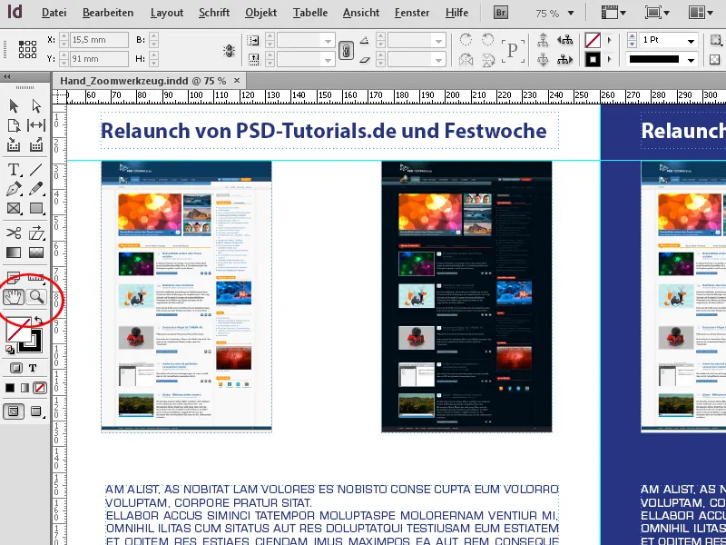Select the Selection tool (black arrow)

point(14,106)
